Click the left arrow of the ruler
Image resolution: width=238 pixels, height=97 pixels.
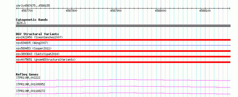tap(17, 8)
